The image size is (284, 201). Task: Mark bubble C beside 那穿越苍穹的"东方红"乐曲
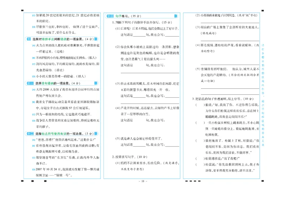pos(33,158)
